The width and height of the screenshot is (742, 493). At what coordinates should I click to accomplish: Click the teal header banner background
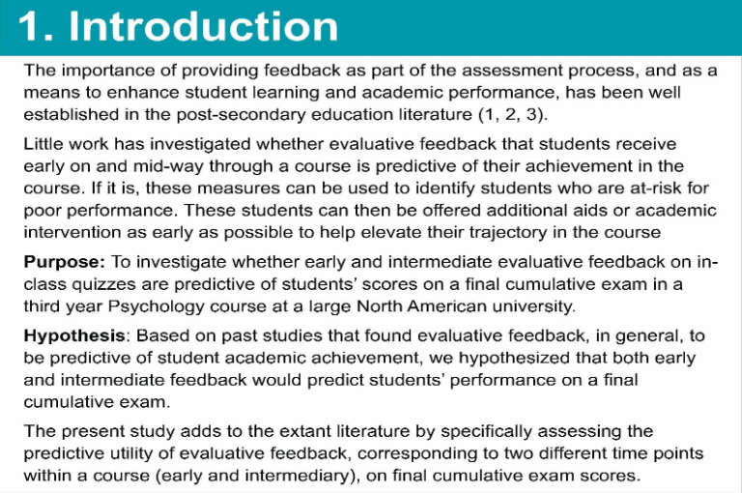541,26
